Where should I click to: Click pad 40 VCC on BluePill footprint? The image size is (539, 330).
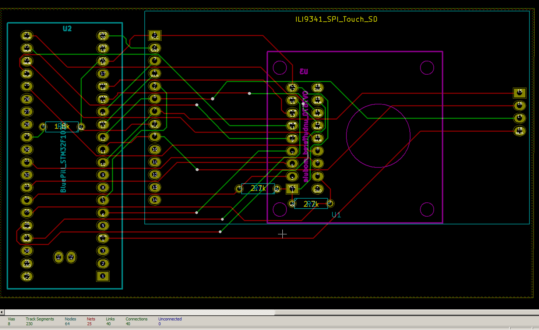point(26,276)
